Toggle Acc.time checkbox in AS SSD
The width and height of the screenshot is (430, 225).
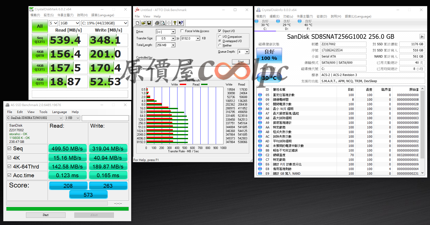[x=10, y=175]
